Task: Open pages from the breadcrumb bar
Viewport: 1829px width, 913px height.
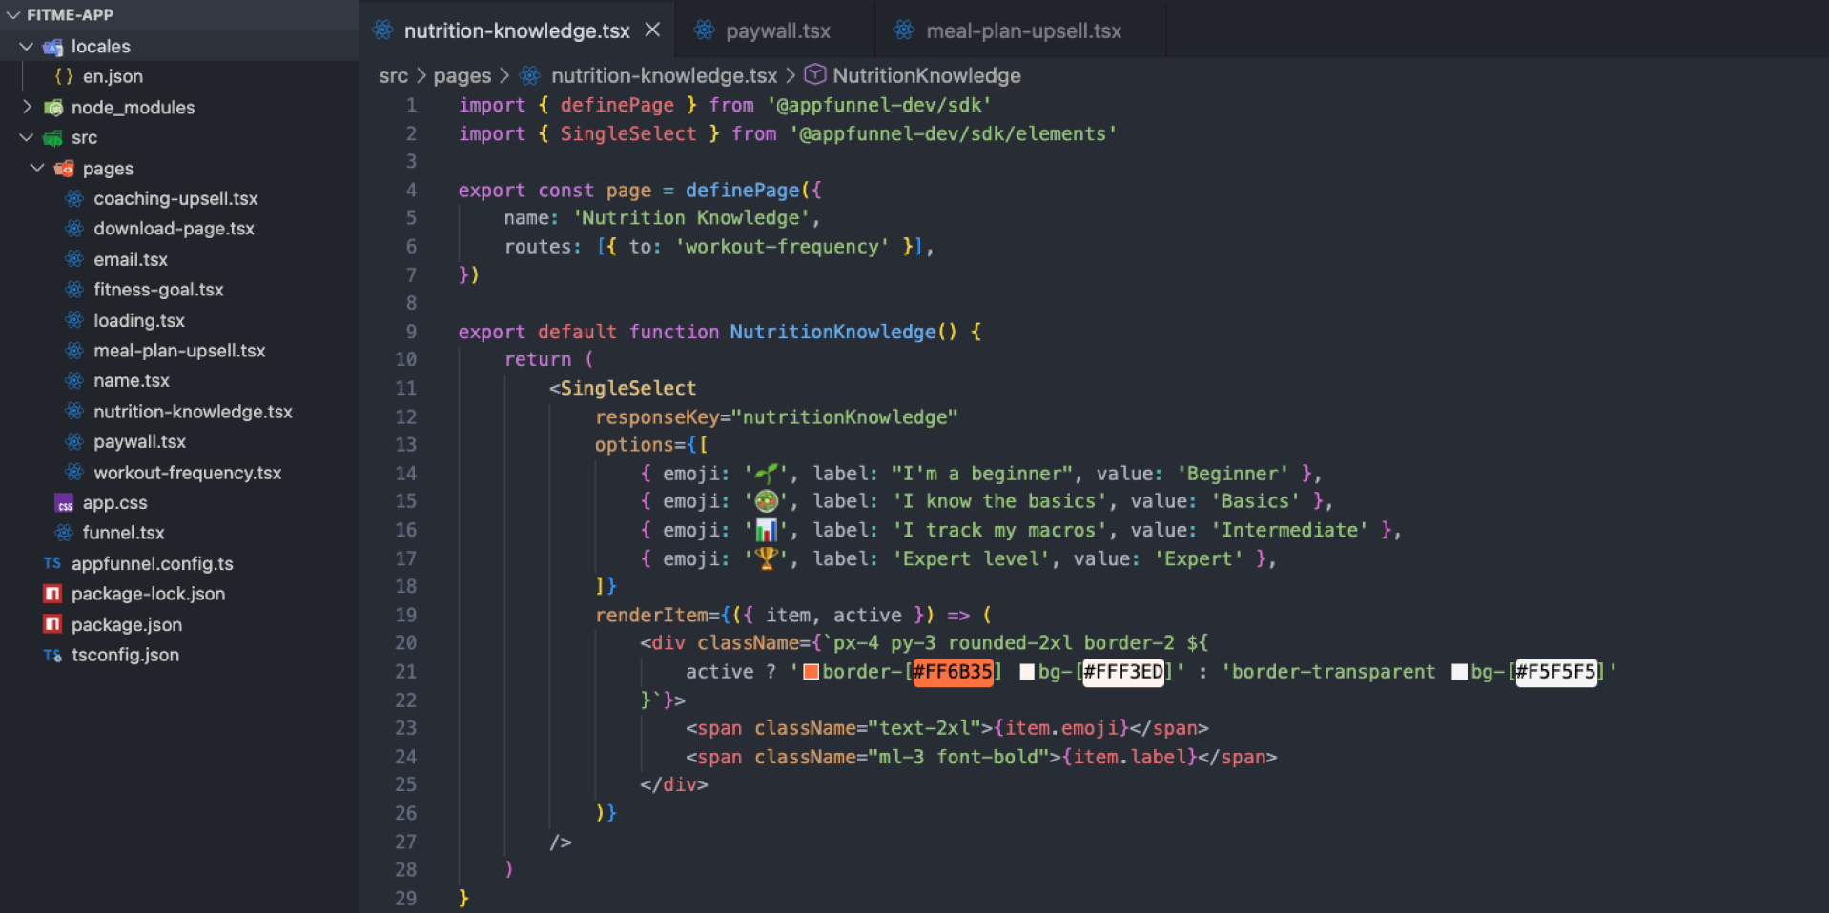Action: pyautogui.click(x=462, y=75)
